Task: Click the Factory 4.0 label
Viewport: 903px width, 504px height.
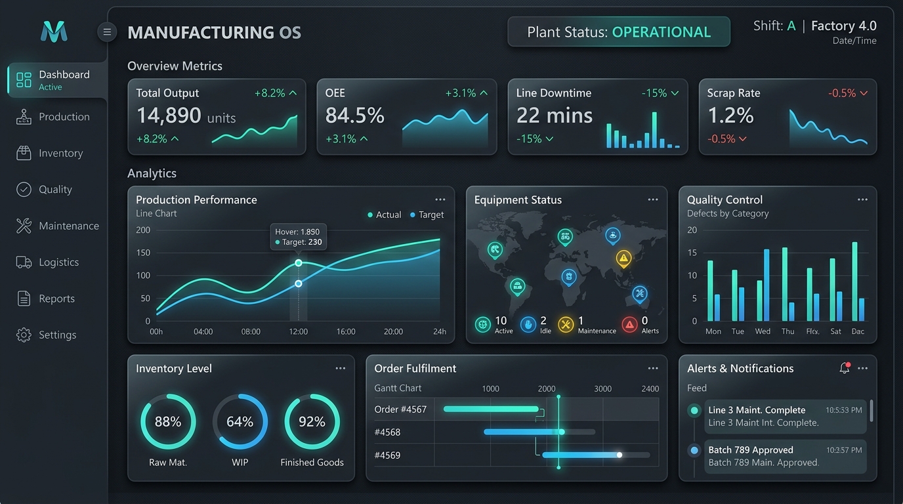Action: (x=844, y=26)
